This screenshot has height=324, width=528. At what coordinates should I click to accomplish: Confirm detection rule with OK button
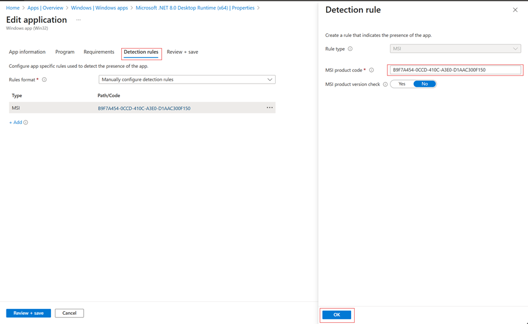(x=337, y=315)
